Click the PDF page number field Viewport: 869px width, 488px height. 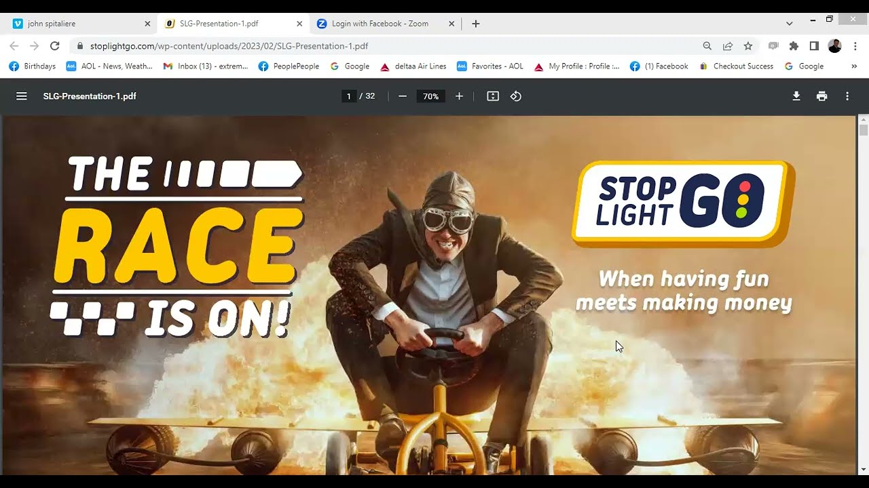click(349, 96)
